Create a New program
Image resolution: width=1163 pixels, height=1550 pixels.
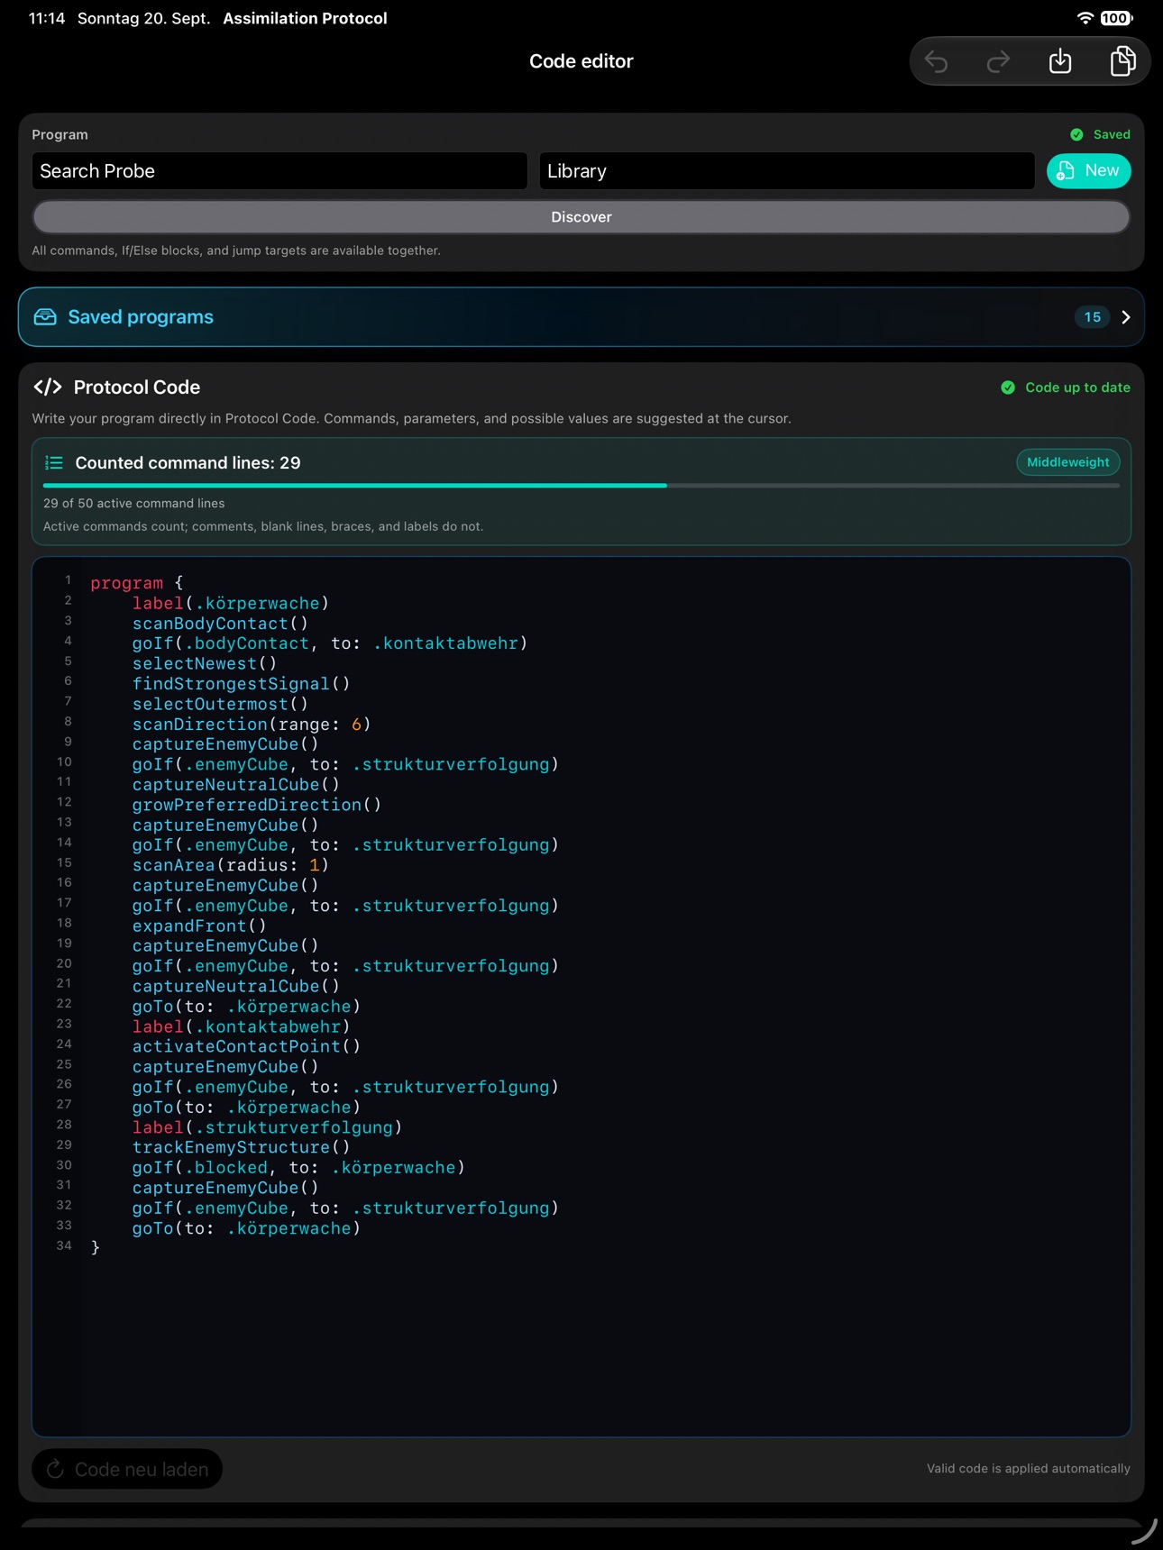[x=1089, y=171]
